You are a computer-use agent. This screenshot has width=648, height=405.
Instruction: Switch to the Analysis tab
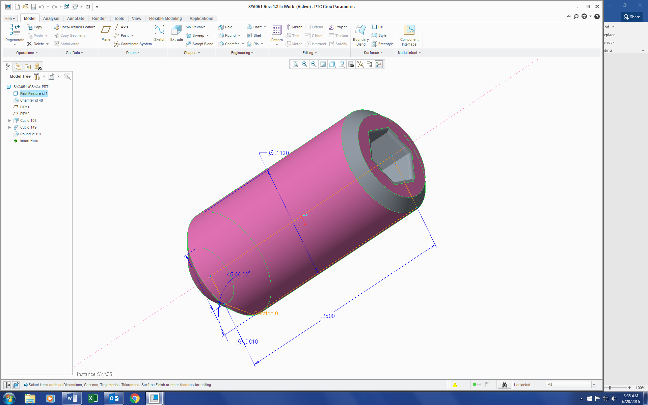click(x=51, y=19)
